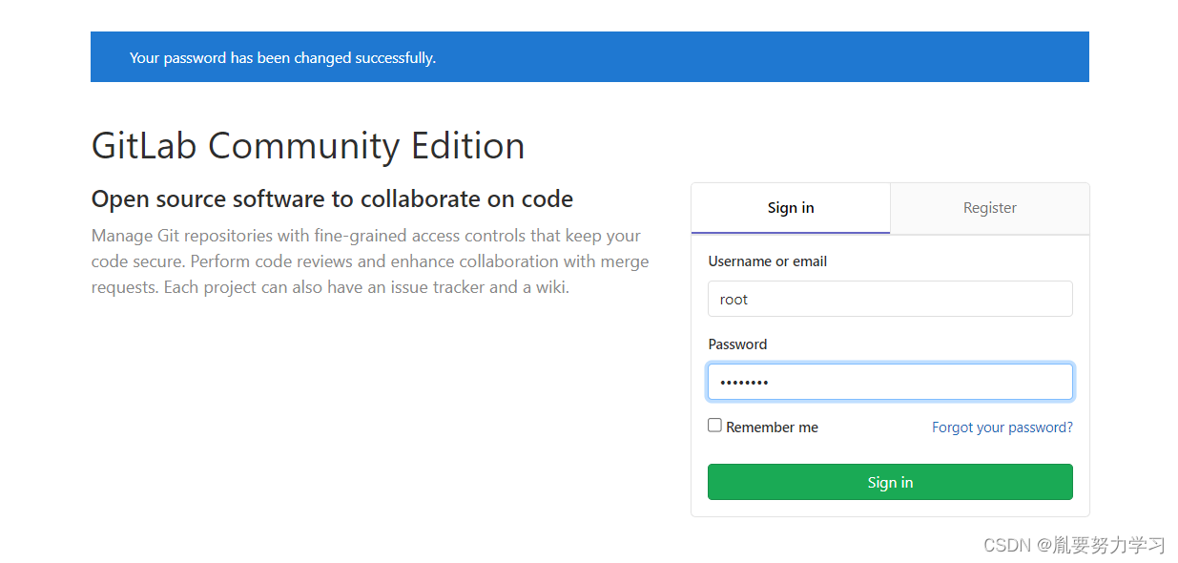
Task: Click the GitLab Community Edition heading
Action: pyautogui.click(x=308, y=145)
